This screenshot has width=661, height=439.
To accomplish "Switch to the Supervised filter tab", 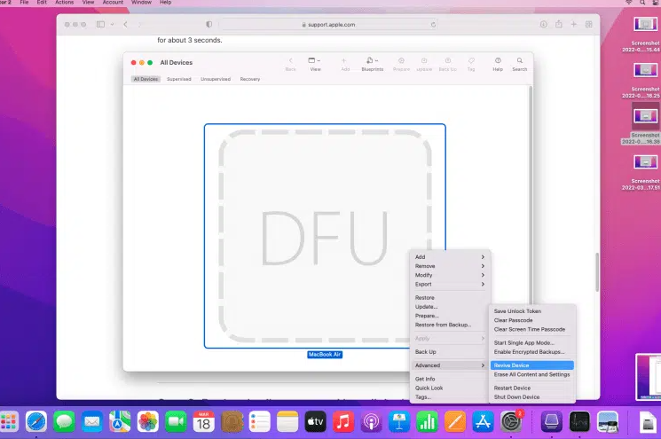I will coord(179,79).
